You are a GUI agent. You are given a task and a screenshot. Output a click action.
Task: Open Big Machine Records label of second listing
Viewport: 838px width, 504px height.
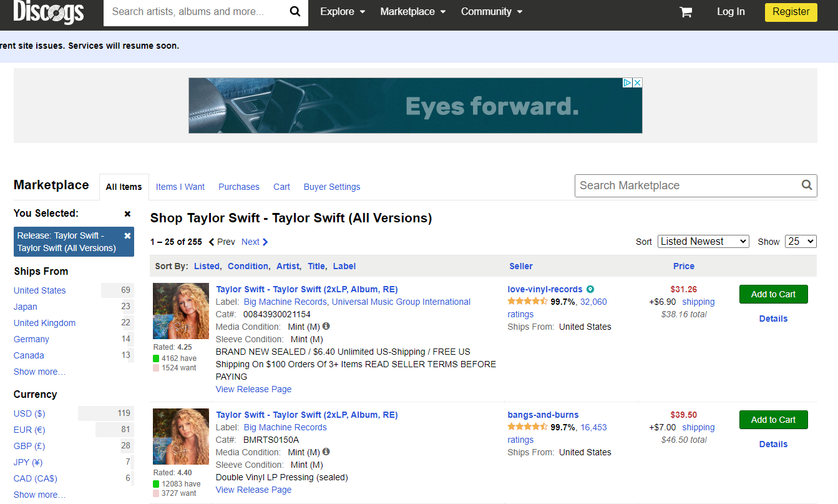pyautogui.click(x=285, y=427)
